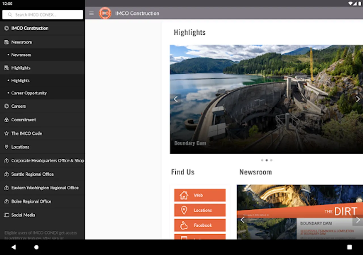Click the IMCO Construction header title
Screen dimensions: 363x255
(137, 13)
